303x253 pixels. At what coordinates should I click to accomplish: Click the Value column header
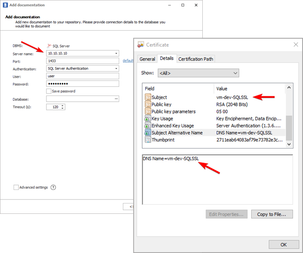click(222, 89)
